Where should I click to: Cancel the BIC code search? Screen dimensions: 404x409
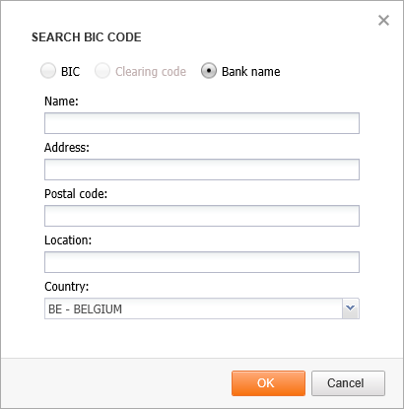click(x=348, y=383)
